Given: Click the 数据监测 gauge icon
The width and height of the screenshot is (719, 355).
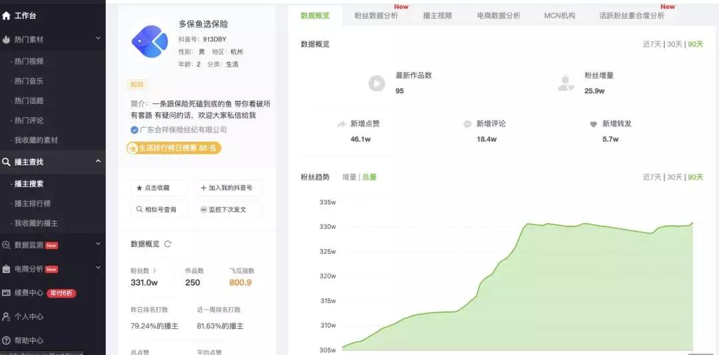Looking at the screenshot, I should pos(6,245).
